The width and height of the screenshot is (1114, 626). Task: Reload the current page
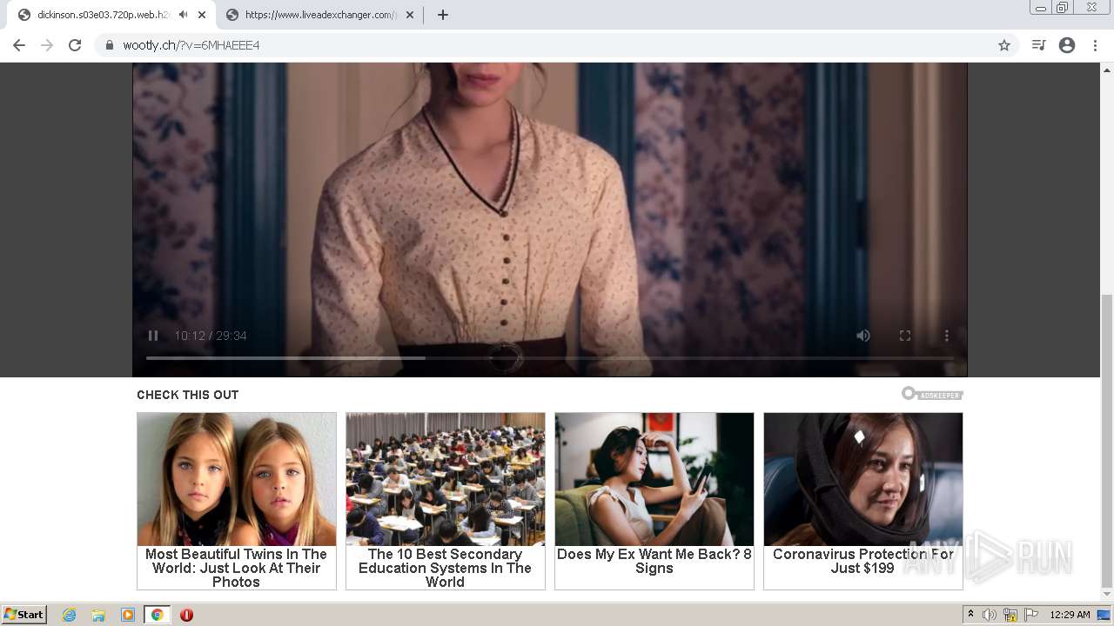tap(75, 45)
